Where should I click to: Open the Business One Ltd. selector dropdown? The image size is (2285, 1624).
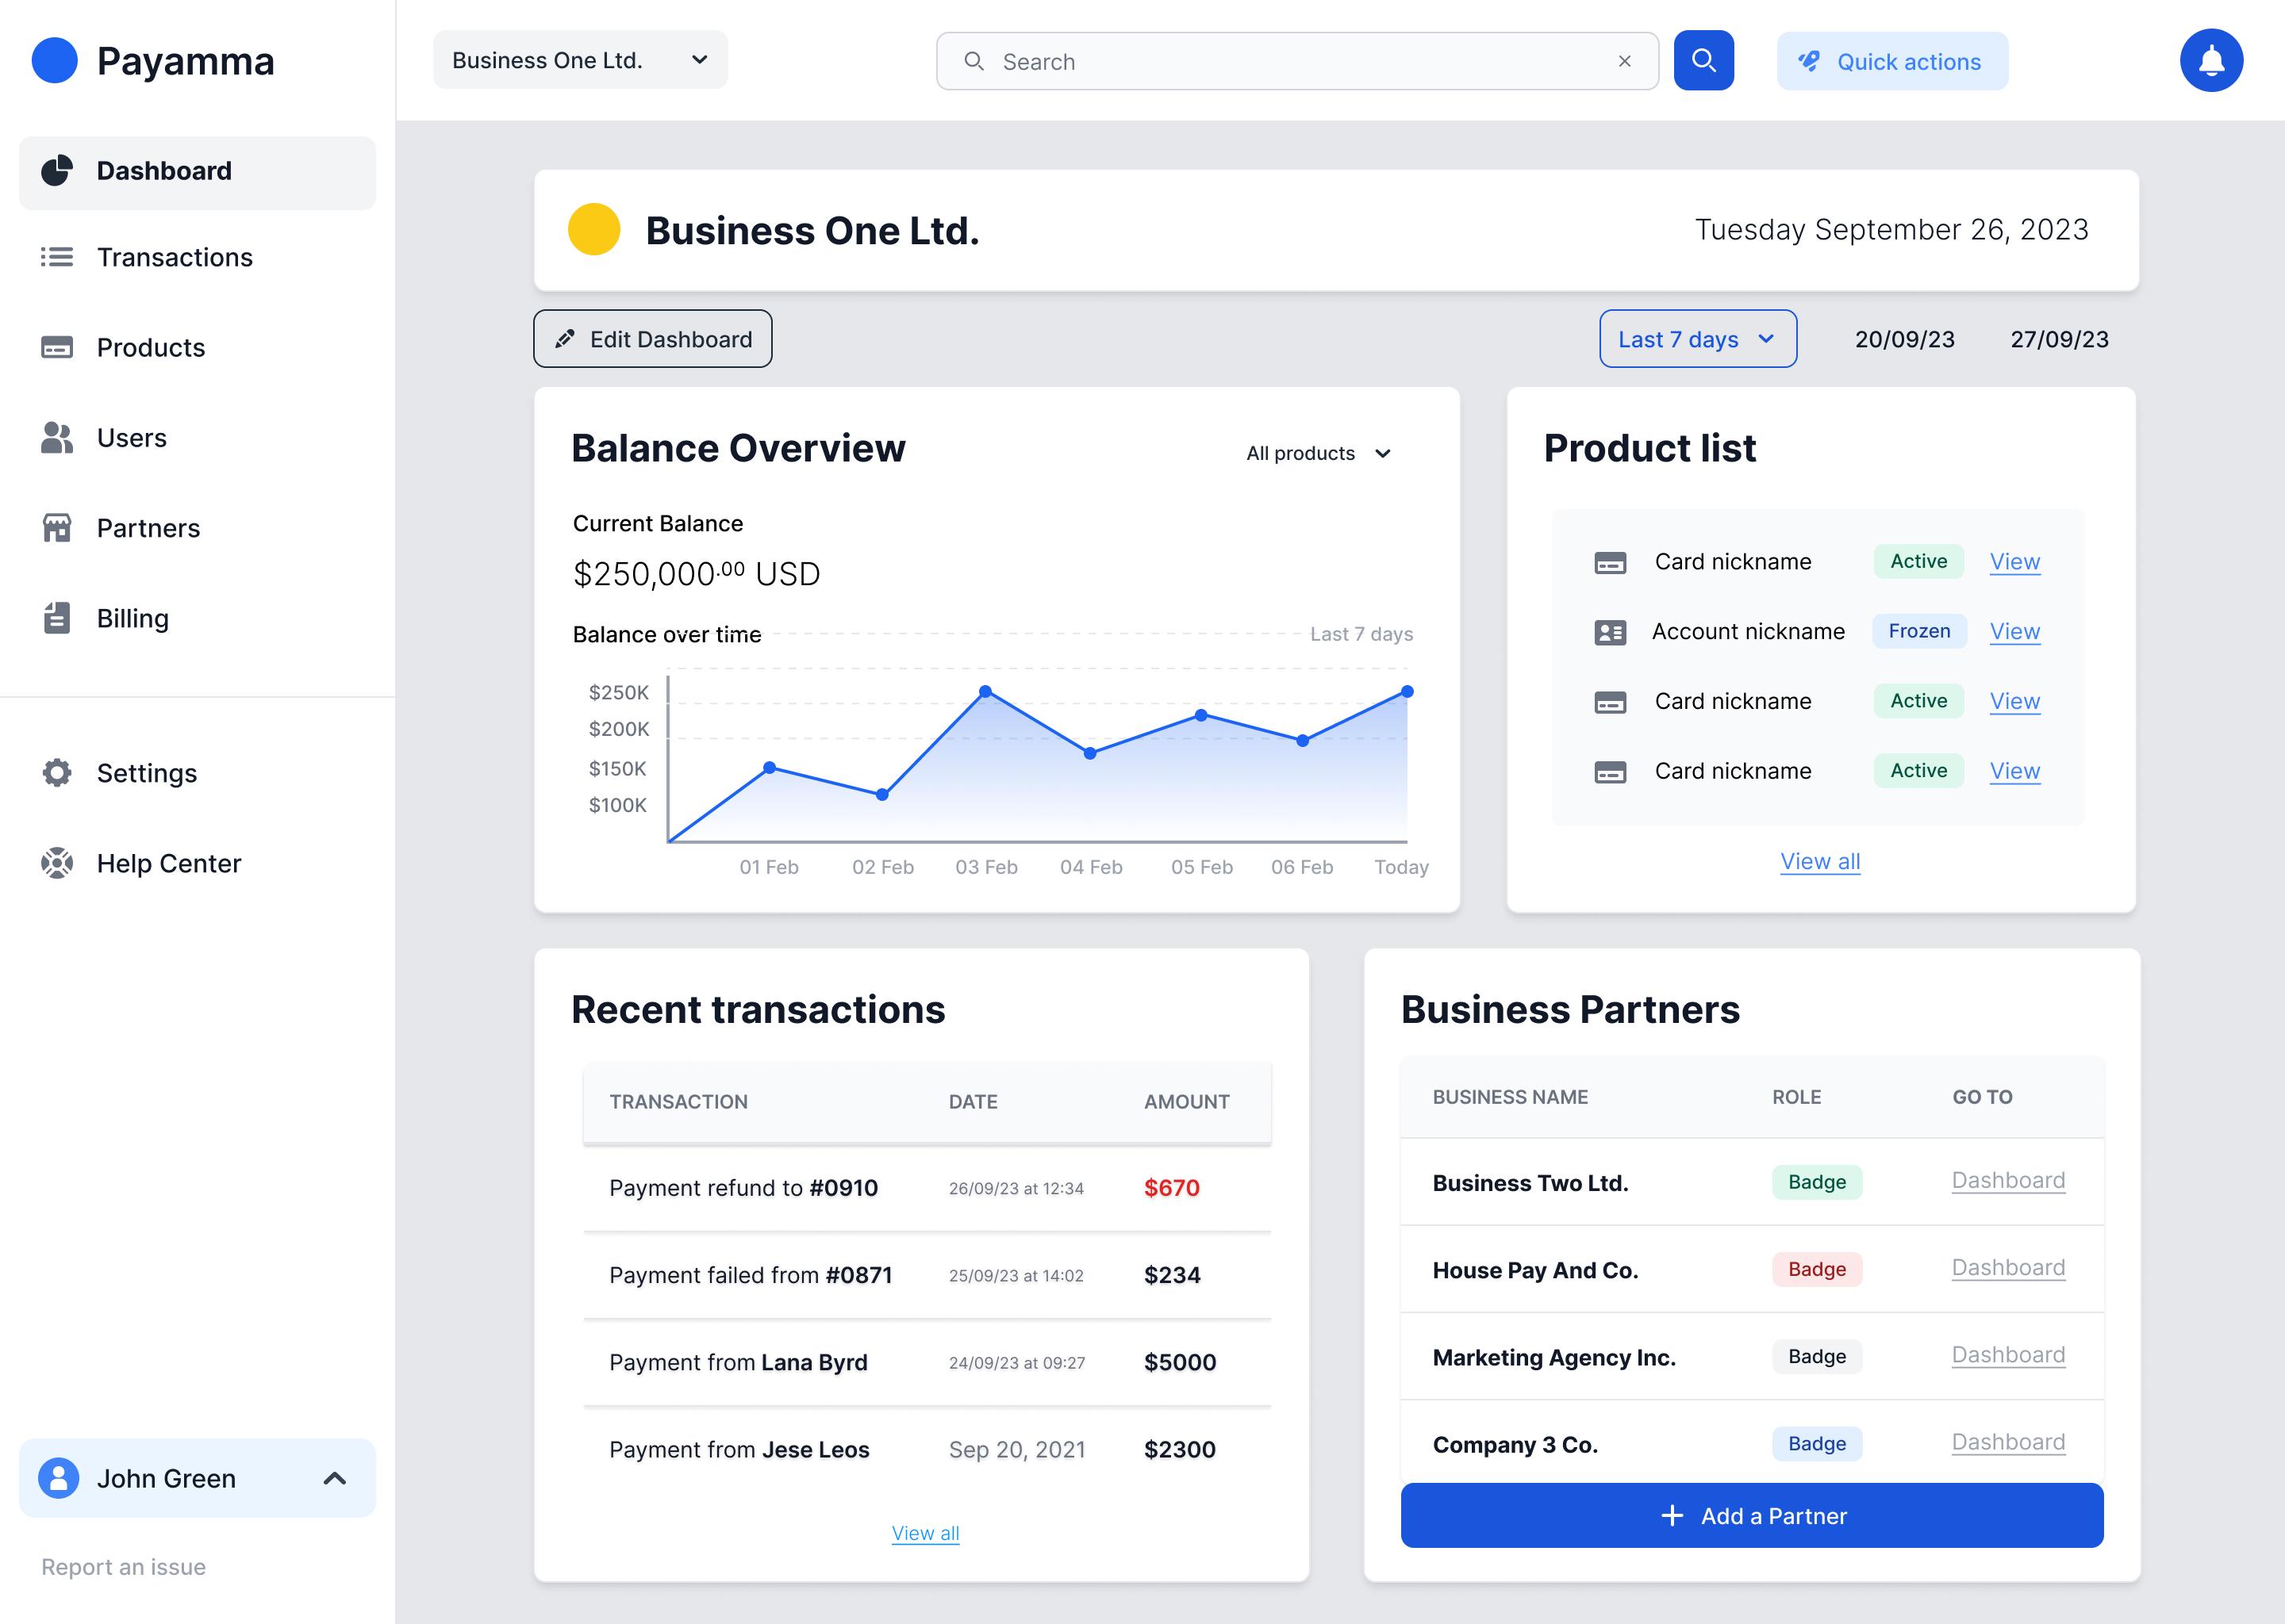click(580, 61)
